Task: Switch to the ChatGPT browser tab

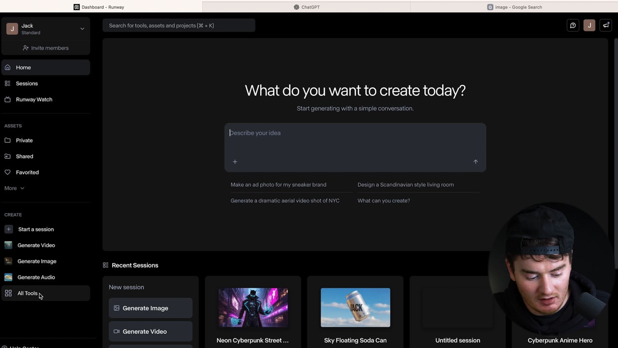Action: coord(307,7)
